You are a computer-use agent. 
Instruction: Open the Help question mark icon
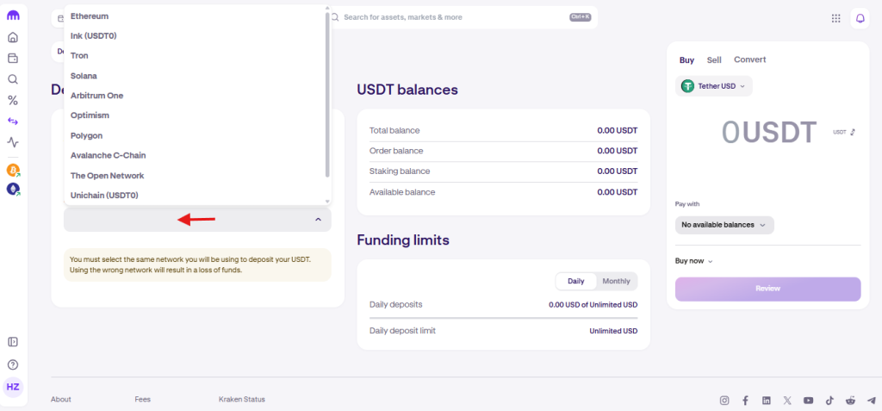(13, 364)
